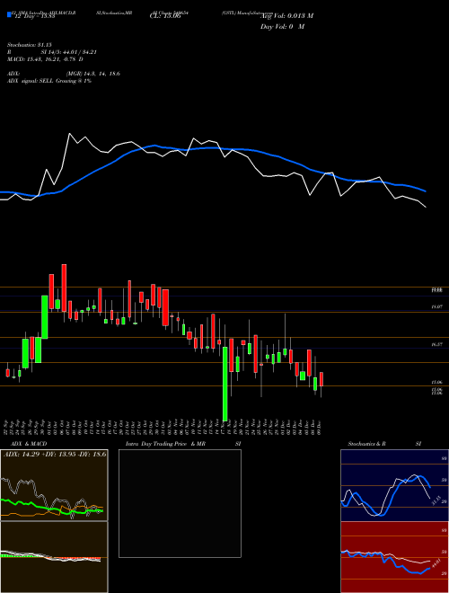Click the '31.13' stochastic value label

pyautogui.click(x=436, y=500)
